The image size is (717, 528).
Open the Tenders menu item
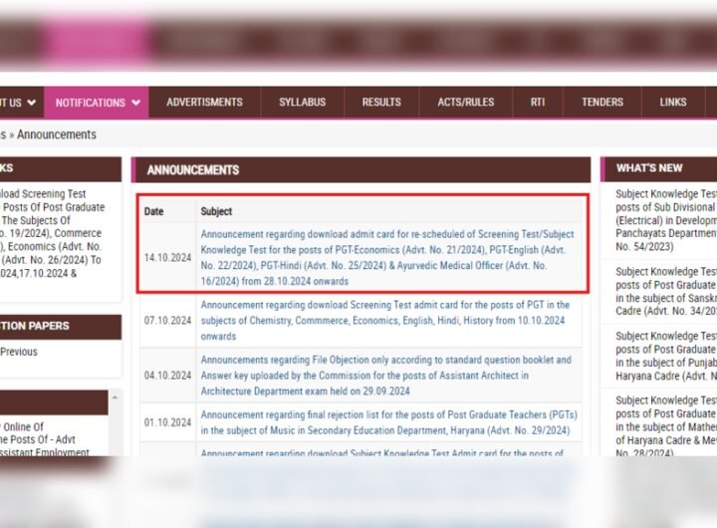pyautogui.click(x=601, y=103)
